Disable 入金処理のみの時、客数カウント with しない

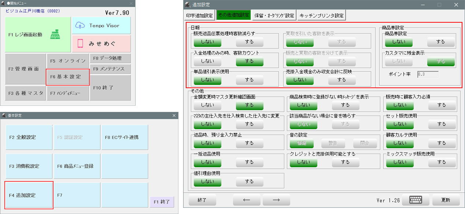pos(207,61)
